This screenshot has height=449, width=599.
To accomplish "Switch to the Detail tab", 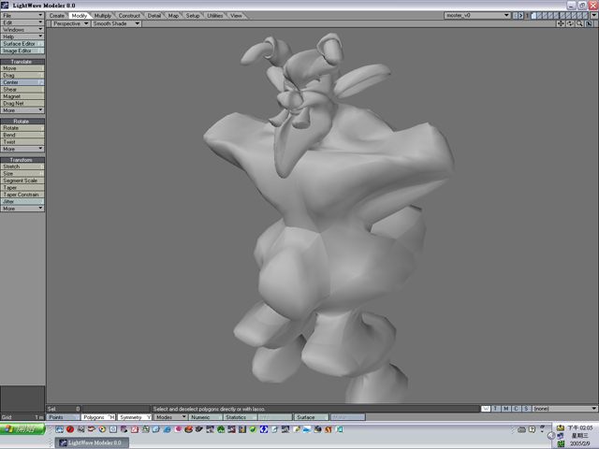I will 154,16.
